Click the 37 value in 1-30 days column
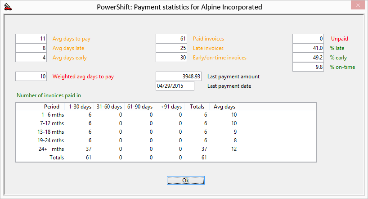Viewport: 368px width, 199px height. coord(89,149)
